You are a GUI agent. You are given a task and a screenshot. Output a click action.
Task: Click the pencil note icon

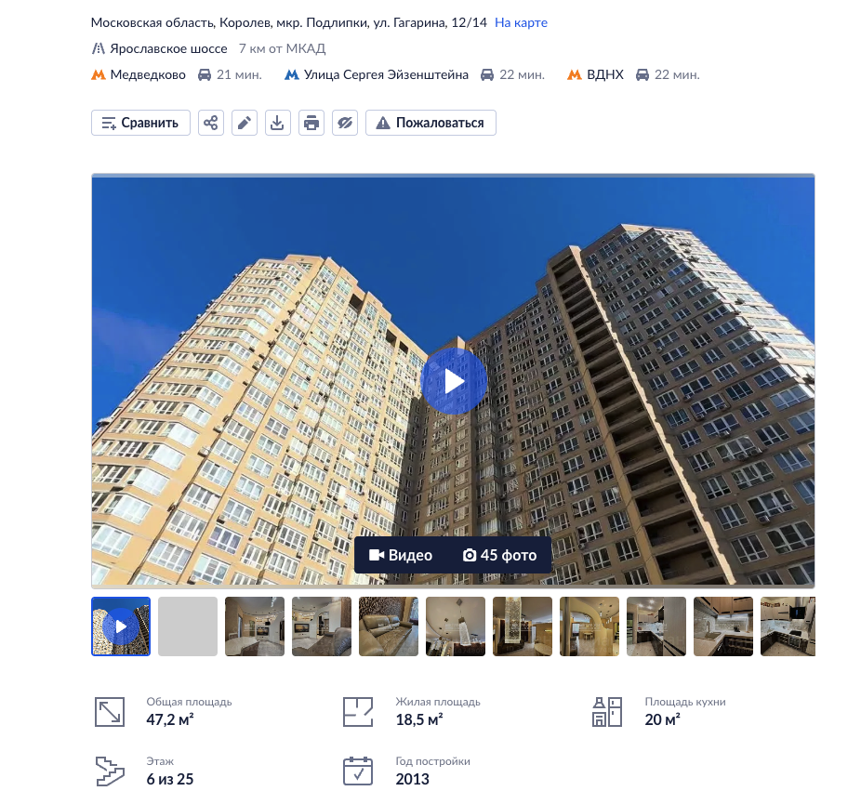(x=245, y=123)
